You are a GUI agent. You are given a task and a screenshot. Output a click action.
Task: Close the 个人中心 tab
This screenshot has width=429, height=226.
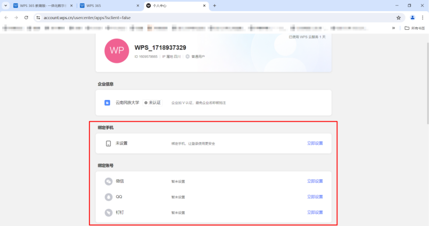point(204,5)
